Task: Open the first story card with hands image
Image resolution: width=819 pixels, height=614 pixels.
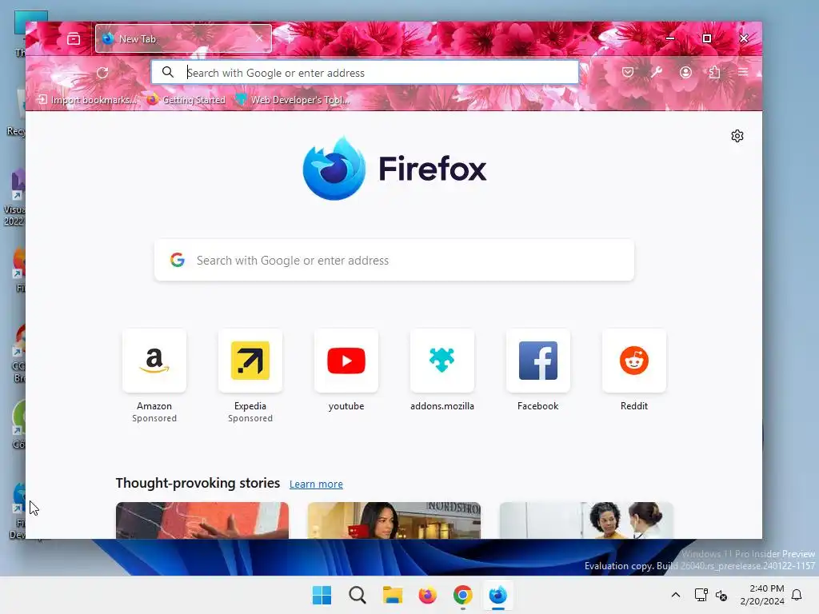Action: pyautogui.click(x=202, y=520)
